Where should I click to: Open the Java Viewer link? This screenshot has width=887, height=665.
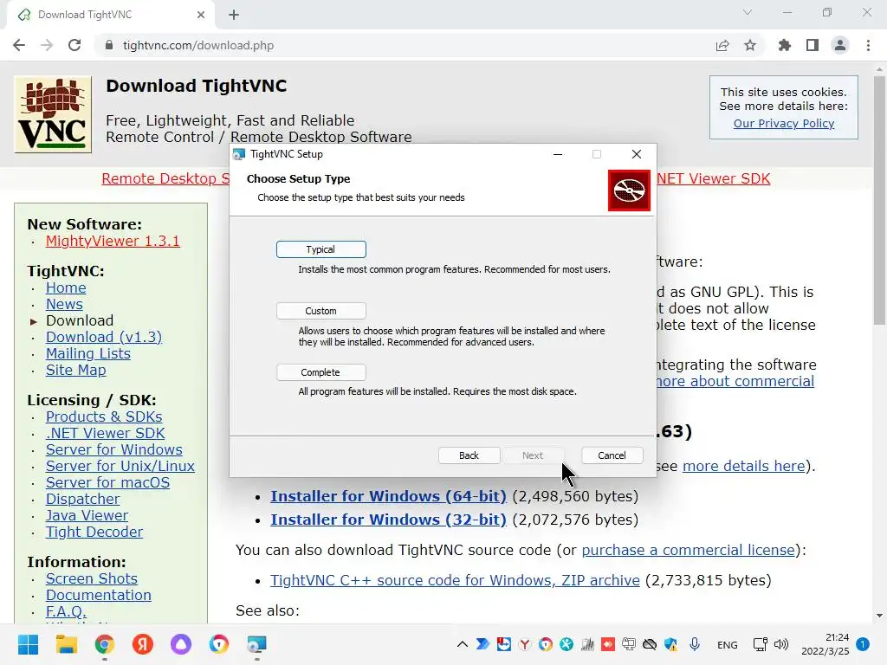click(x=87, y=515)
